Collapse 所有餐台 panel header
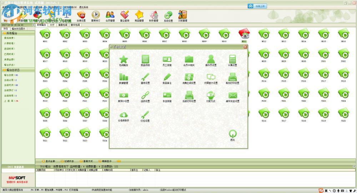Viewport: 357px width, 193px height. tap(18, 33)
